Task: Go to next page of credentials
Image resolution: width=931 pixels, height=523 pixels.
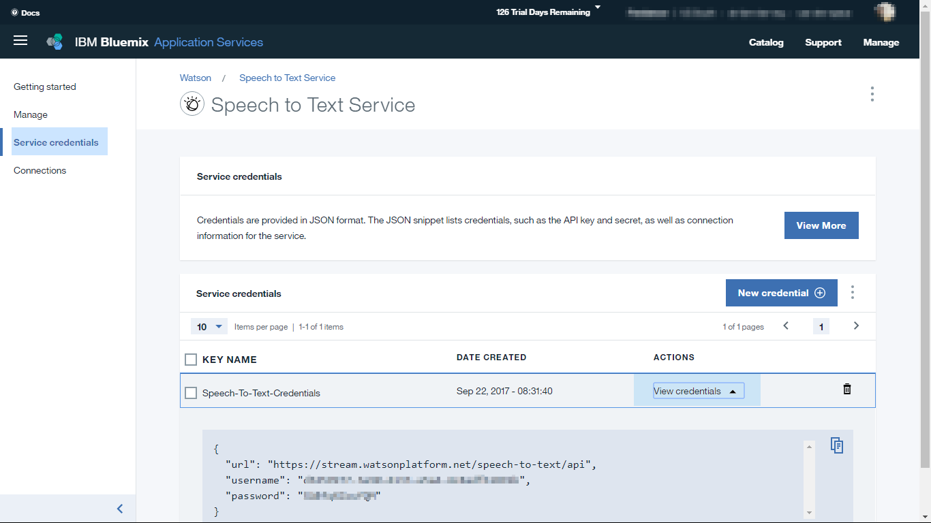Action: [x=856, y=326]
